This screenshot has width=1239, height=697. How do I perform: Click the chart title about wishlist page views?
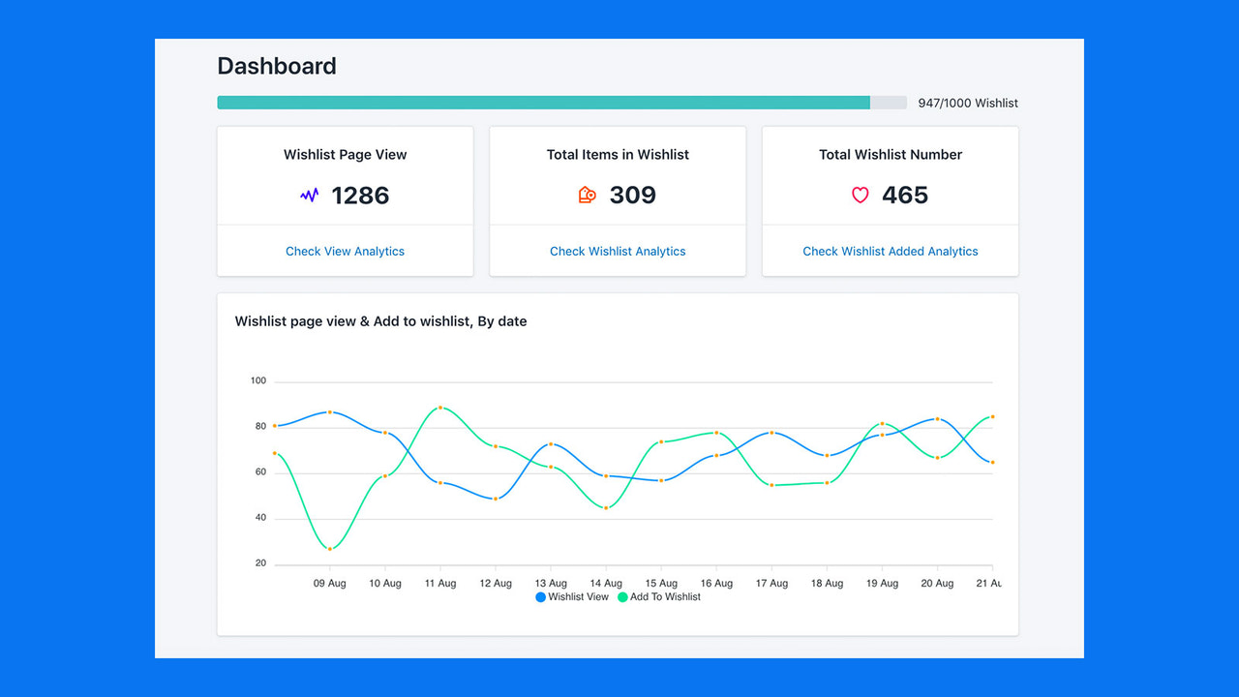tap(380, 320)
